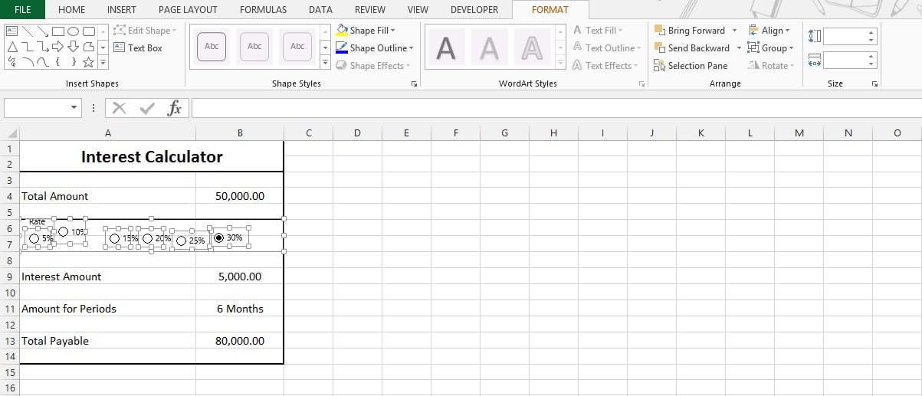Open the Name Box dropdown
This screenshot has height=396, width=922.
pyautogui.click(x=74, y=108)
